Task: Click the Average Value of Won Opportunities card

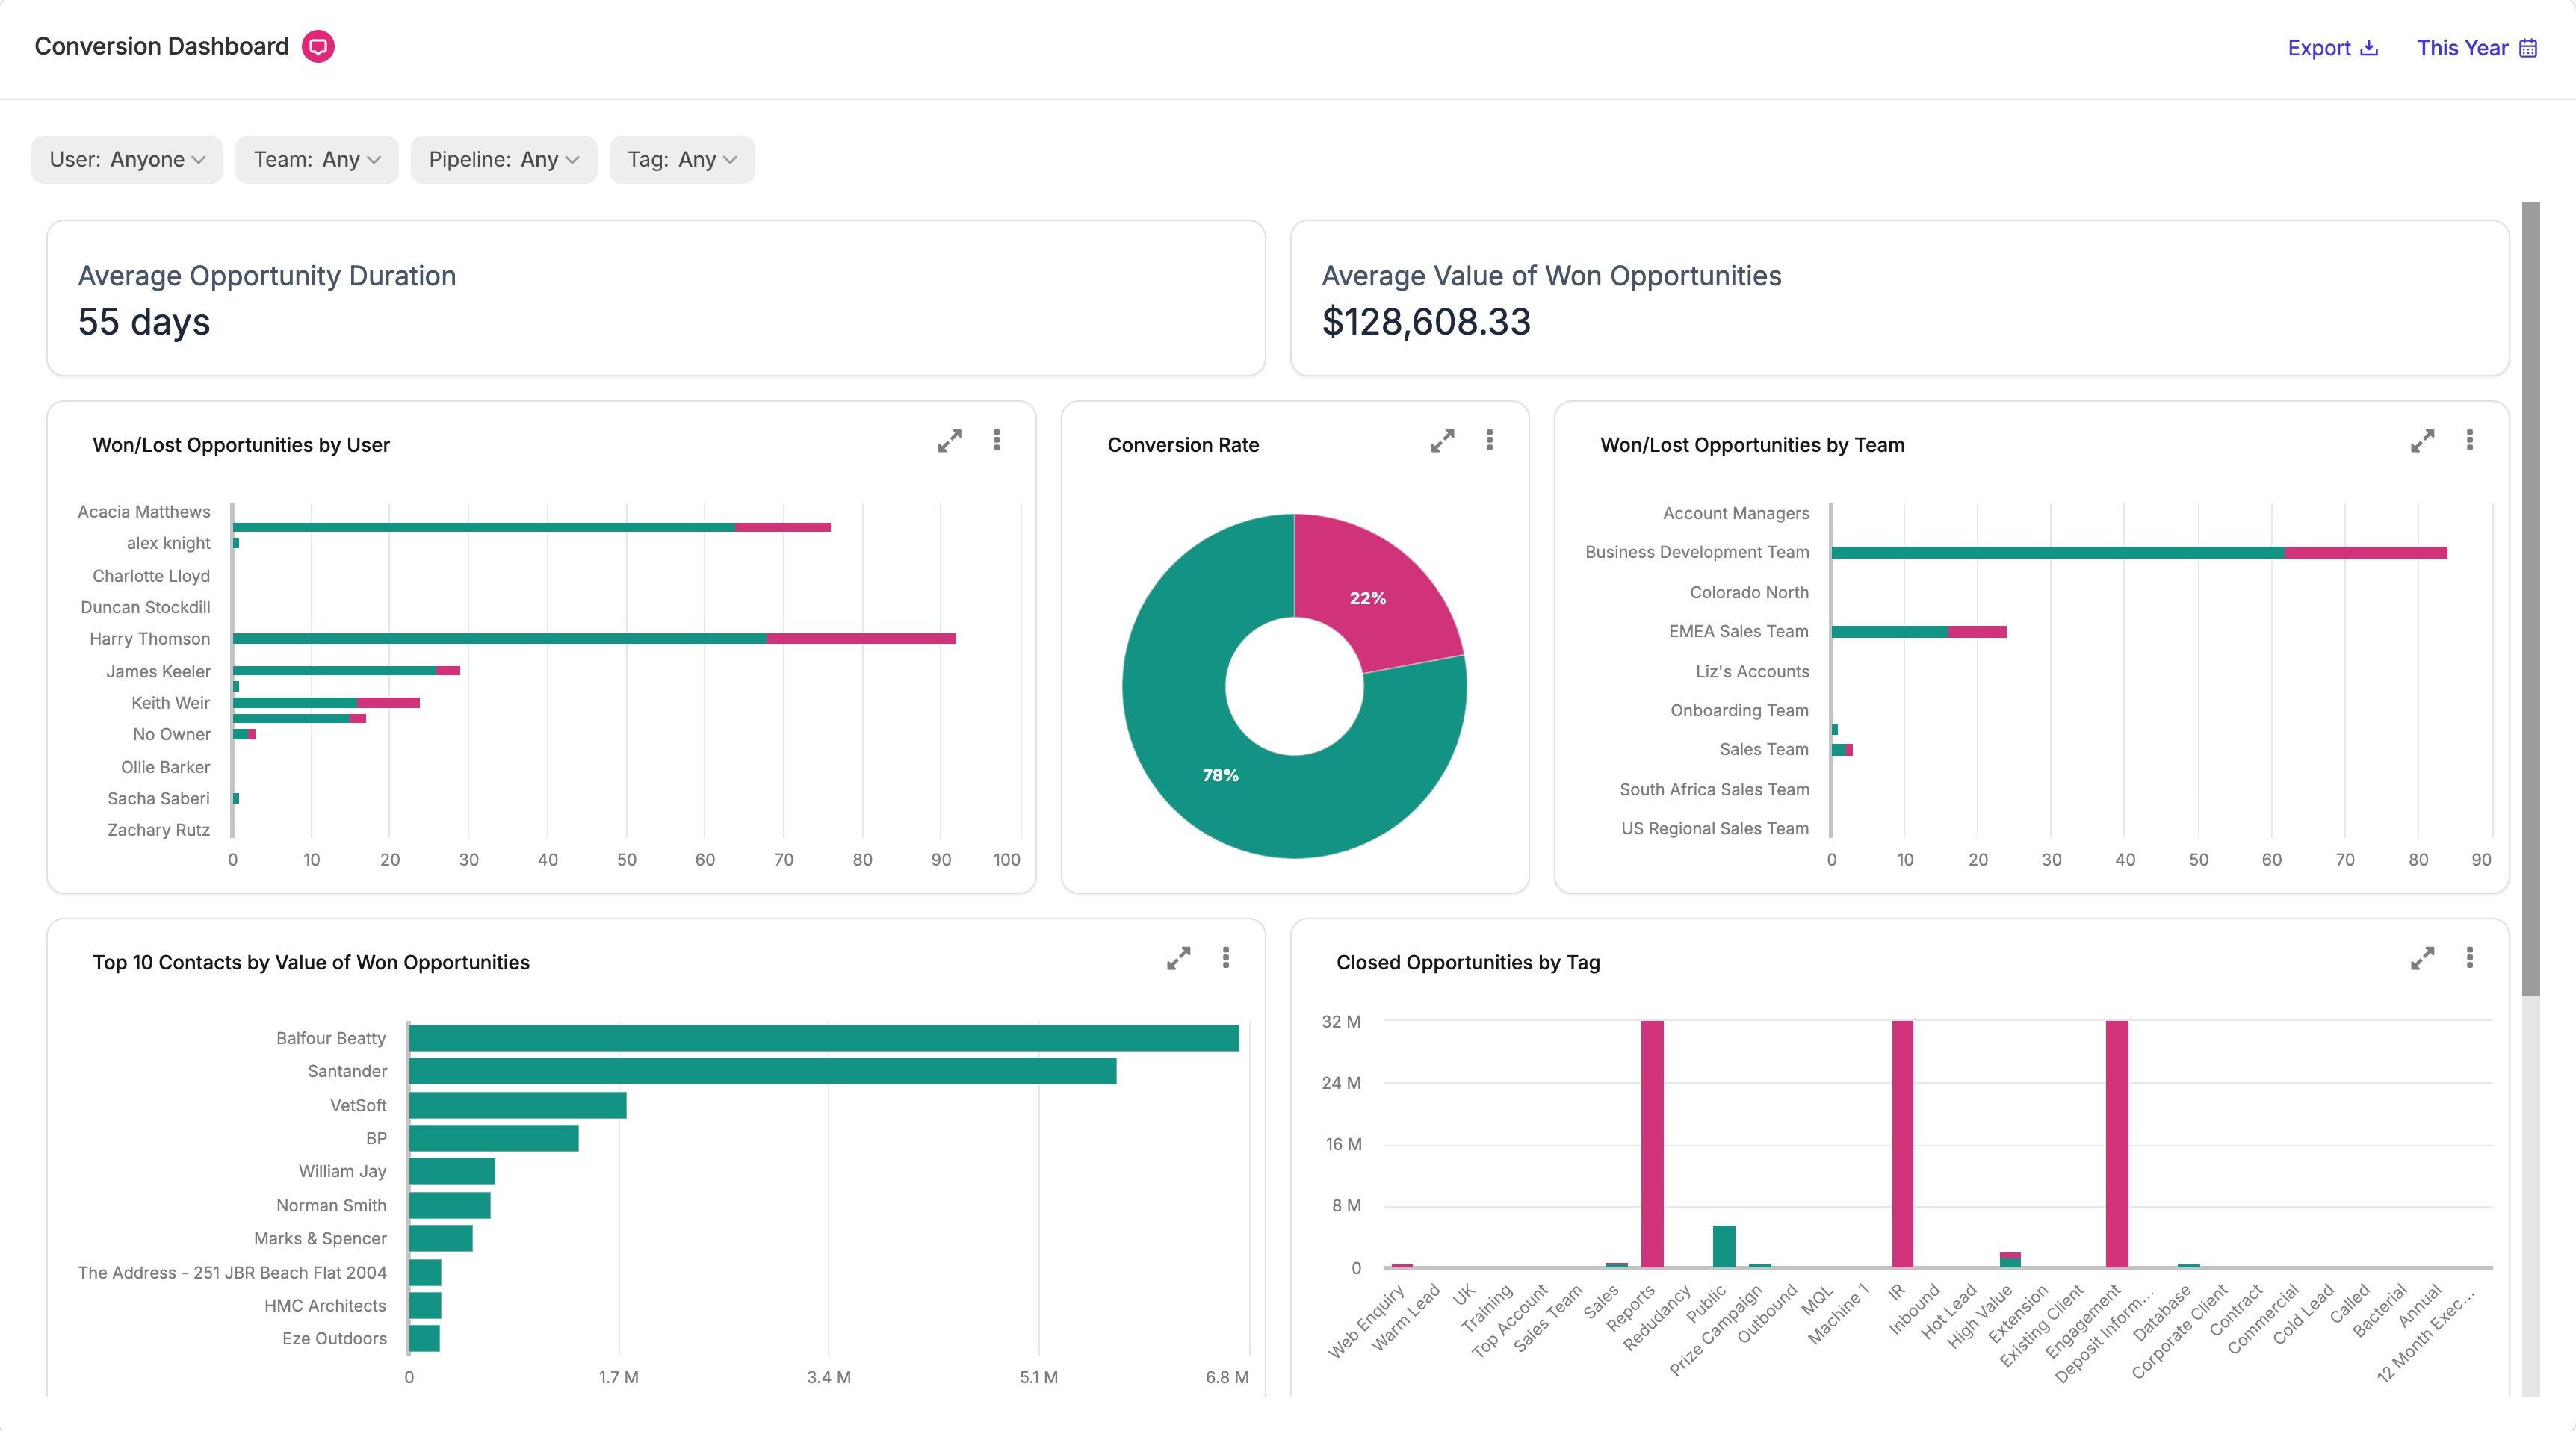Action: [x=1900, y=298]
